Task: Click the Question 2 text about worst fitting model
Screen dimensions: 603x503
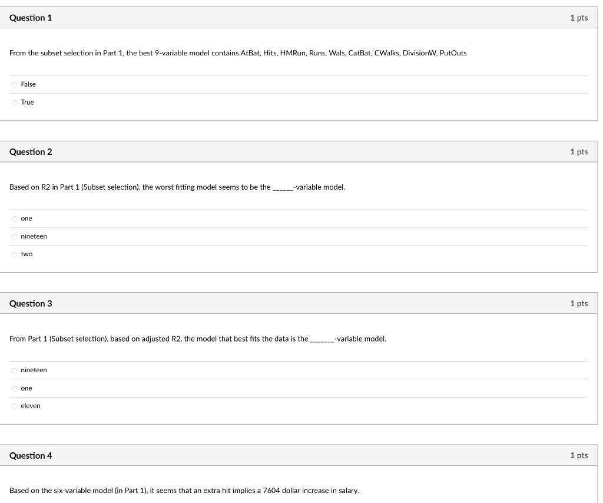Action: pyautogui.click(x=177, y=187)
